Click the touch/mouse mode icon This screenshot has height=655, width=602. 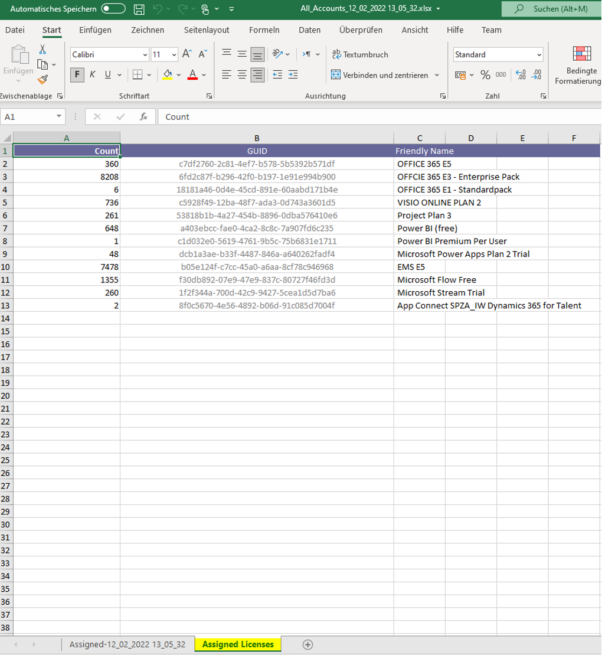click(205, 9)
